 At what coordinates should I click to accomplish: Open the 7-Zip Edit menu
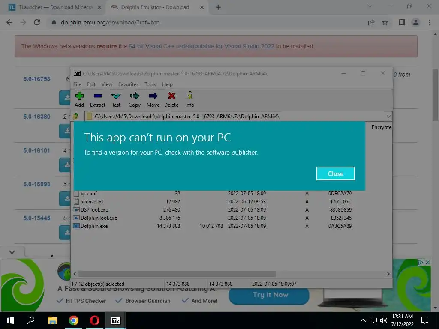pos(91,84)
